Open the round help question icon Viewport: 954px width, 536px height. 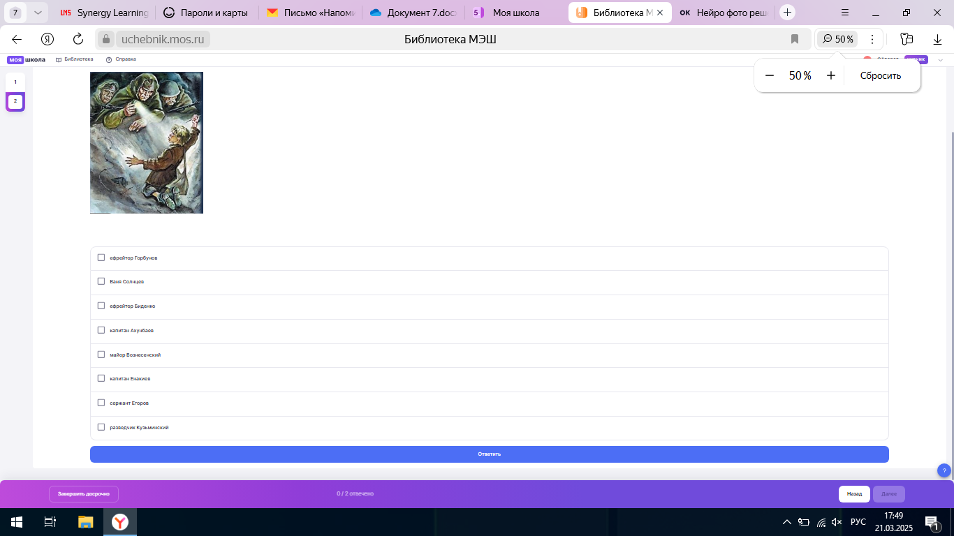tap(944, 470)
